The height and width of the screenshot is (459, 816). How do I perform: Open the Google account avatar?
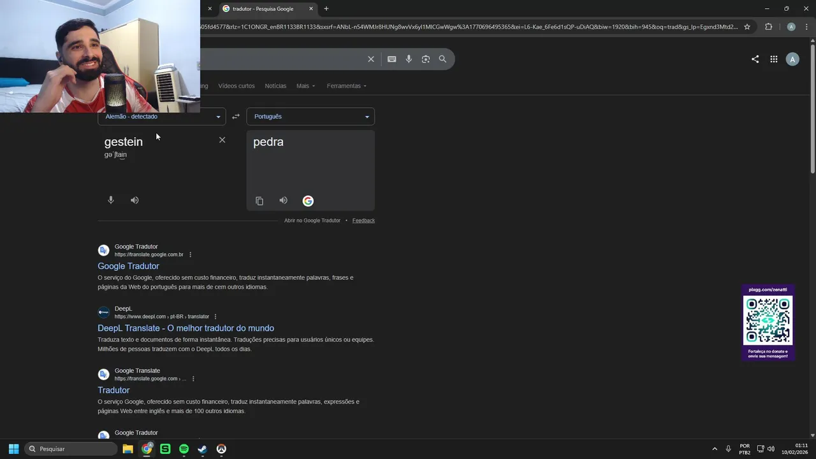pyautogui.click(x=792, y=59)
